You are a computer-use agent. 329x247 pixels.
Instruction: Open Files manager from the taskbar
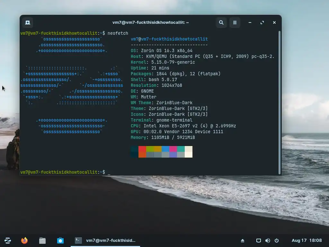(x=42, y=241)
